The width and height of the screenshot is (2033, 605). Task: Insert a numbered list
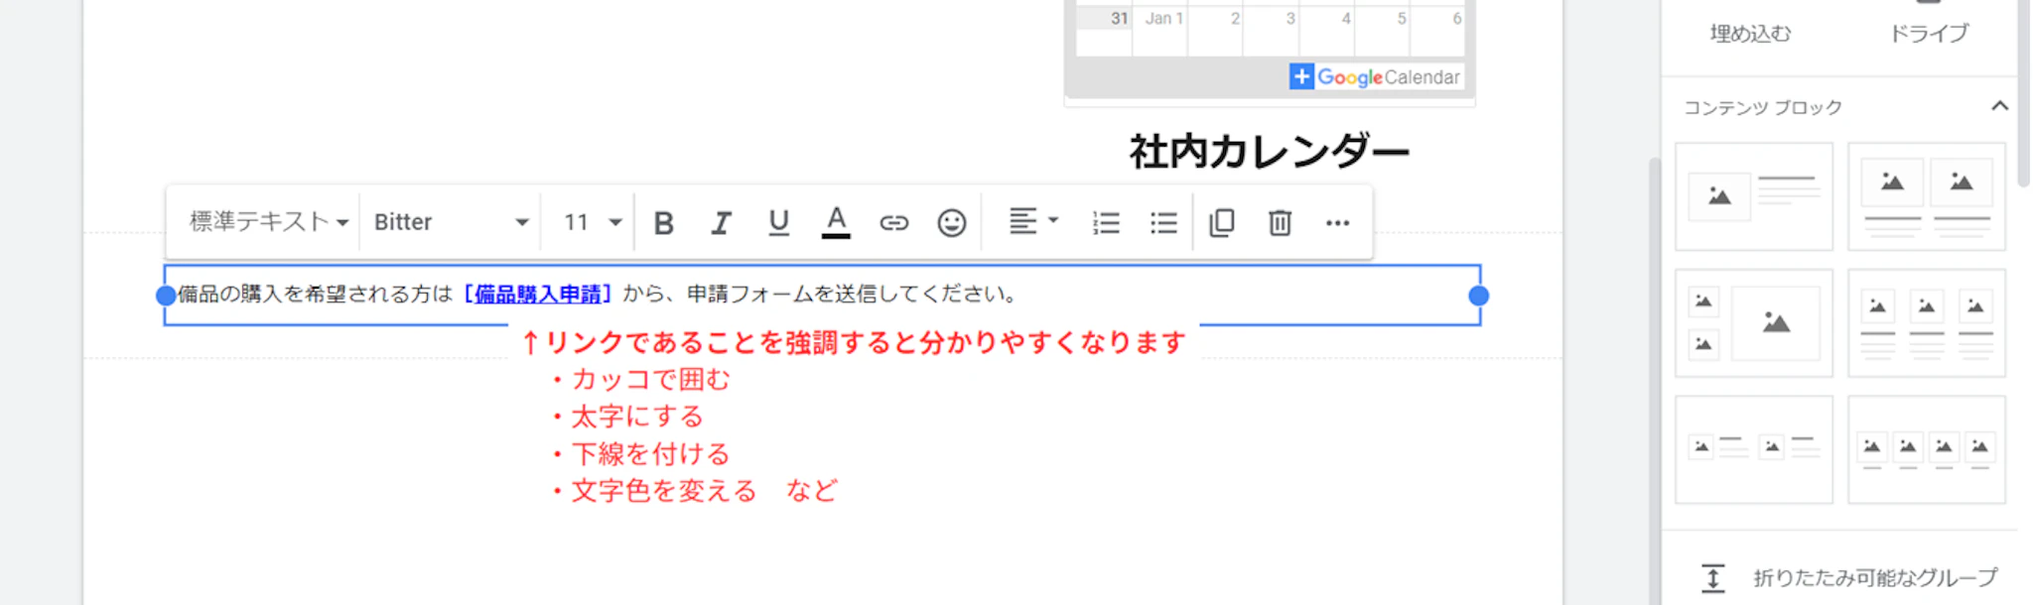tap(1106, 223)
